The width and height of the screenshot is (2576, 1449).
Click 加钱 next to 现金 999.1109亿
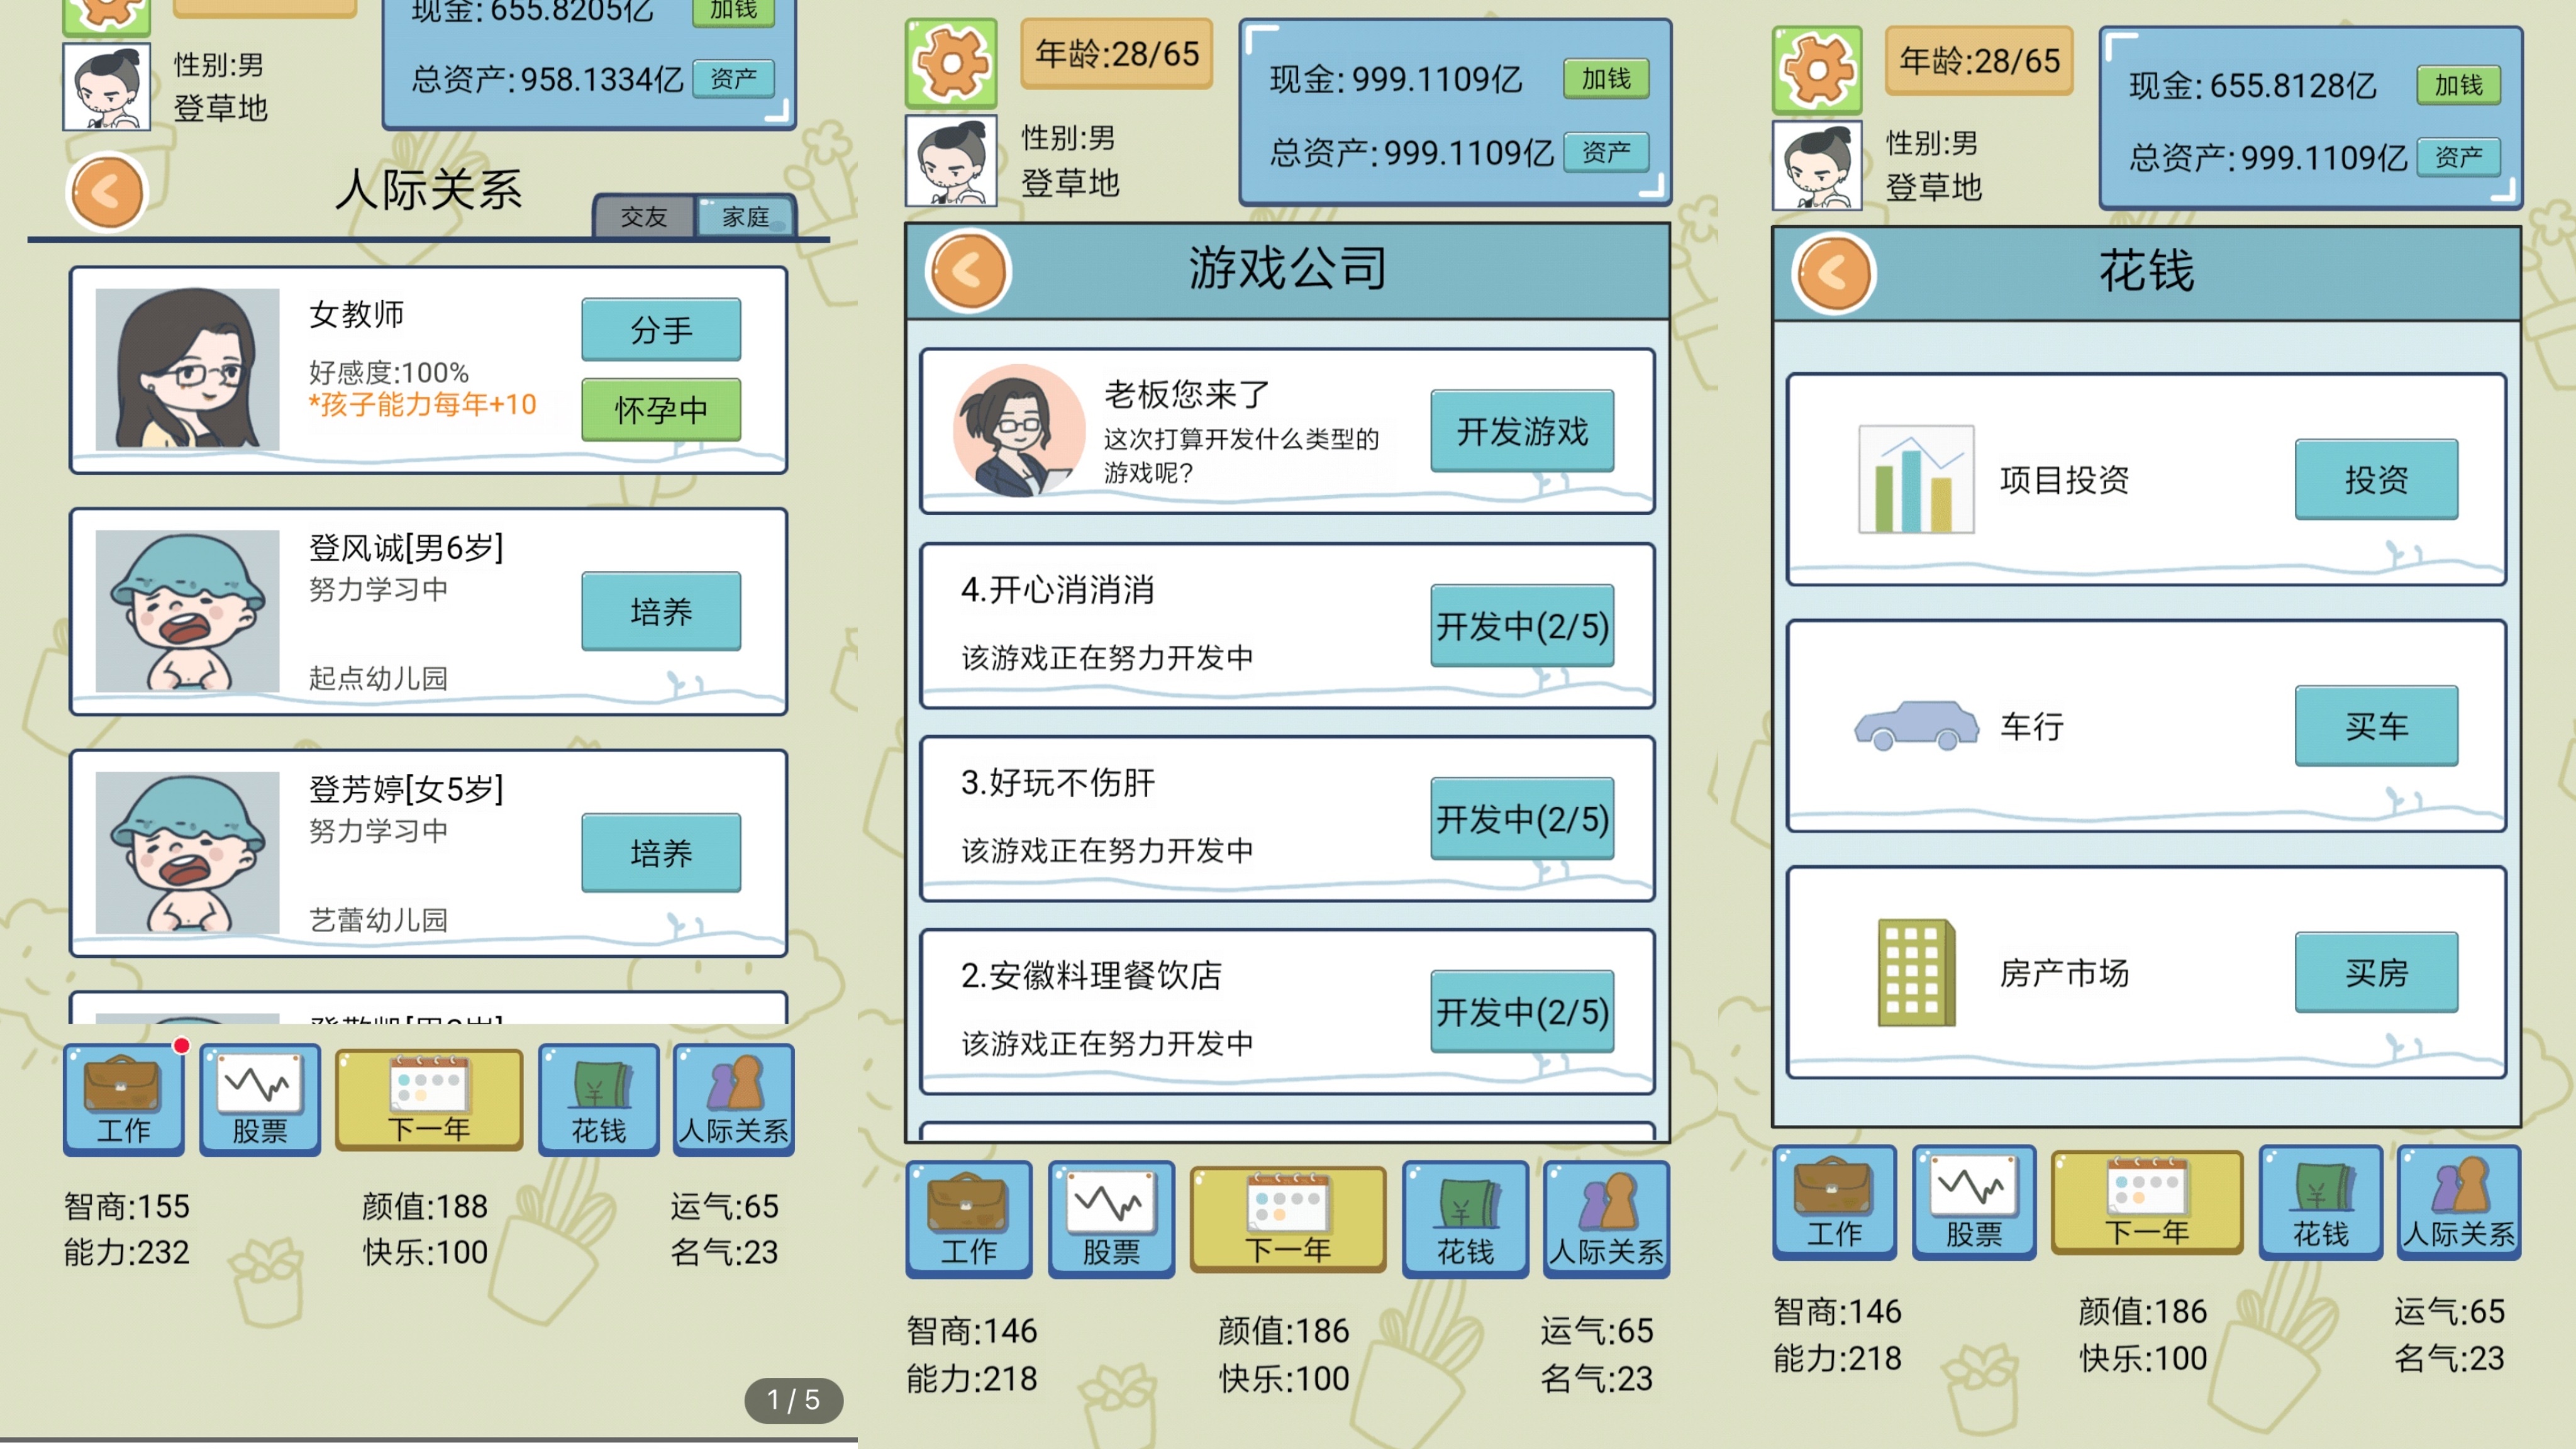(x=1605, y=78)
